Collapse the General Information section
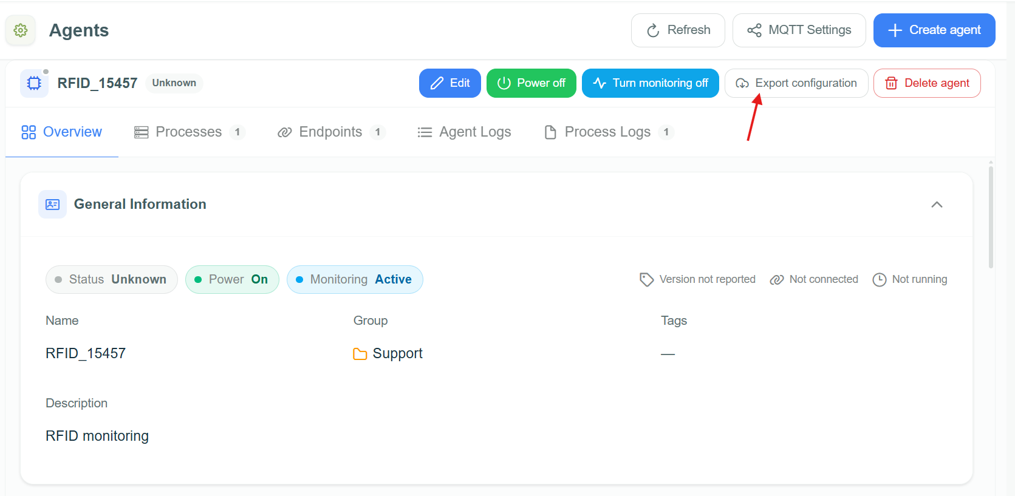 pos(937,205)
